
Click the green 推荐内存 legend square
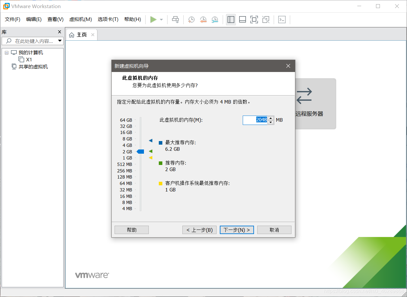tap(160, 163)
